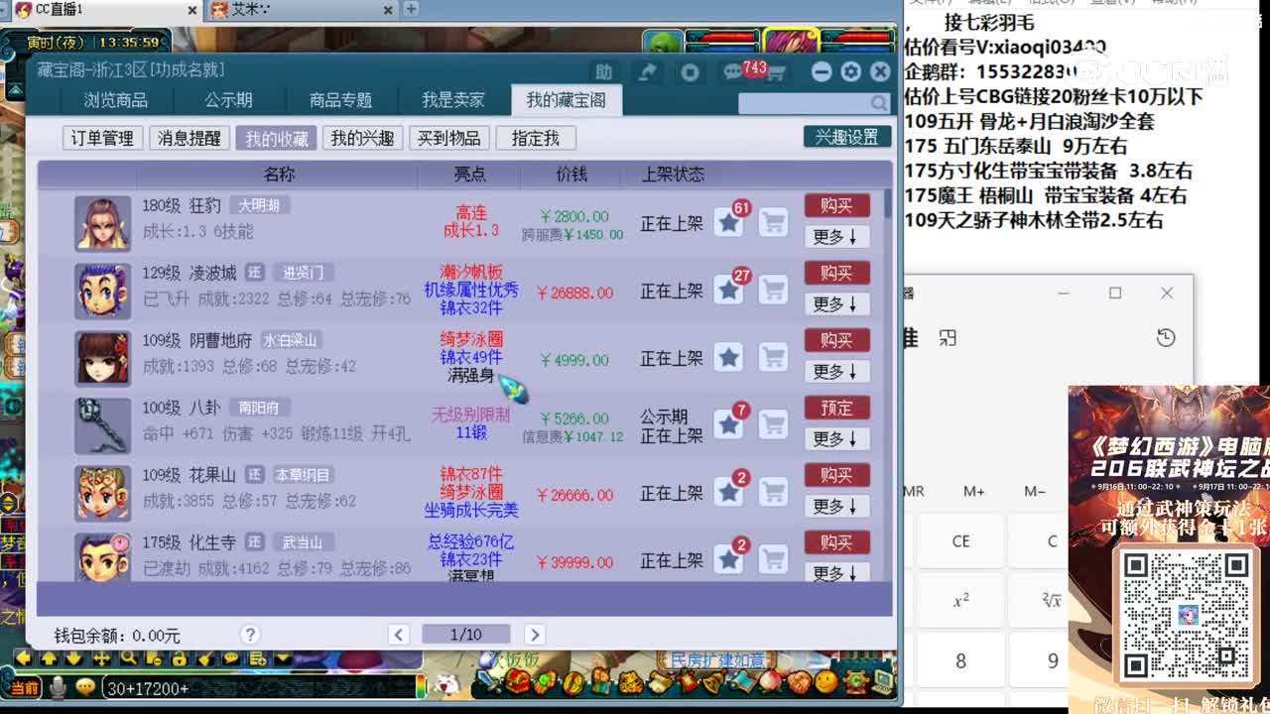Click 预定 button for 100级 八卦

coord(836,408)
